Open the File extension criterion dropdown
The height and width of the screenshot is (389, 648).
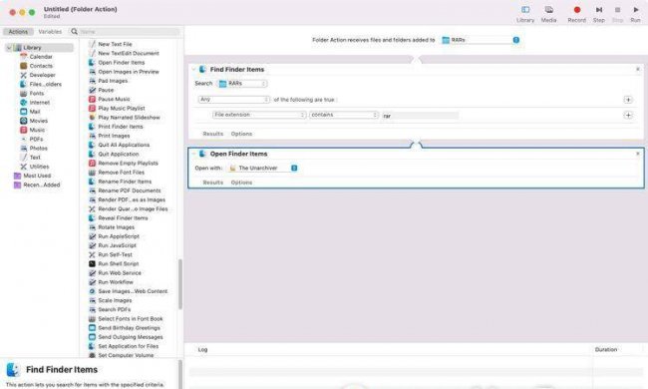(x=259, y=115)
